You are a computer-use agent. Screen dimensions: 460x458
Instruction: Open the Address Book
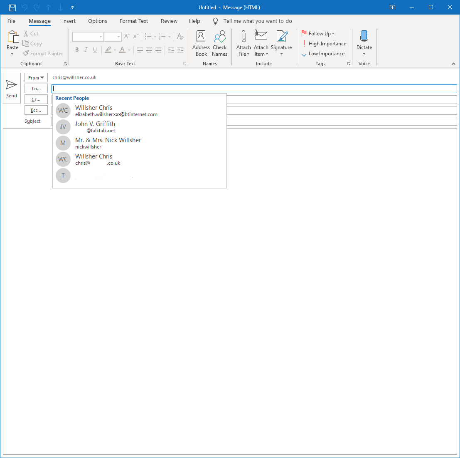pyautogui.click(x=201, y=43)
